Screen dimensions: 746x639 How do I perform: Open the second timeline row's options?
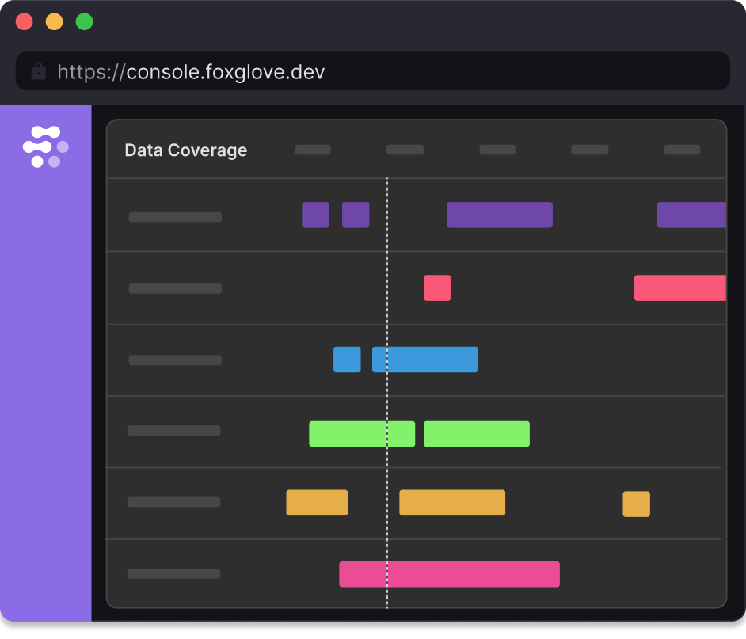(174, 288)
